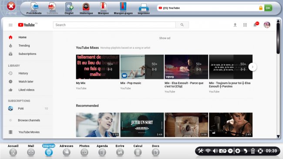The height and width of the screenshot is (159, 283).
Task: Click the Show ad link
Action: [165, 38]
